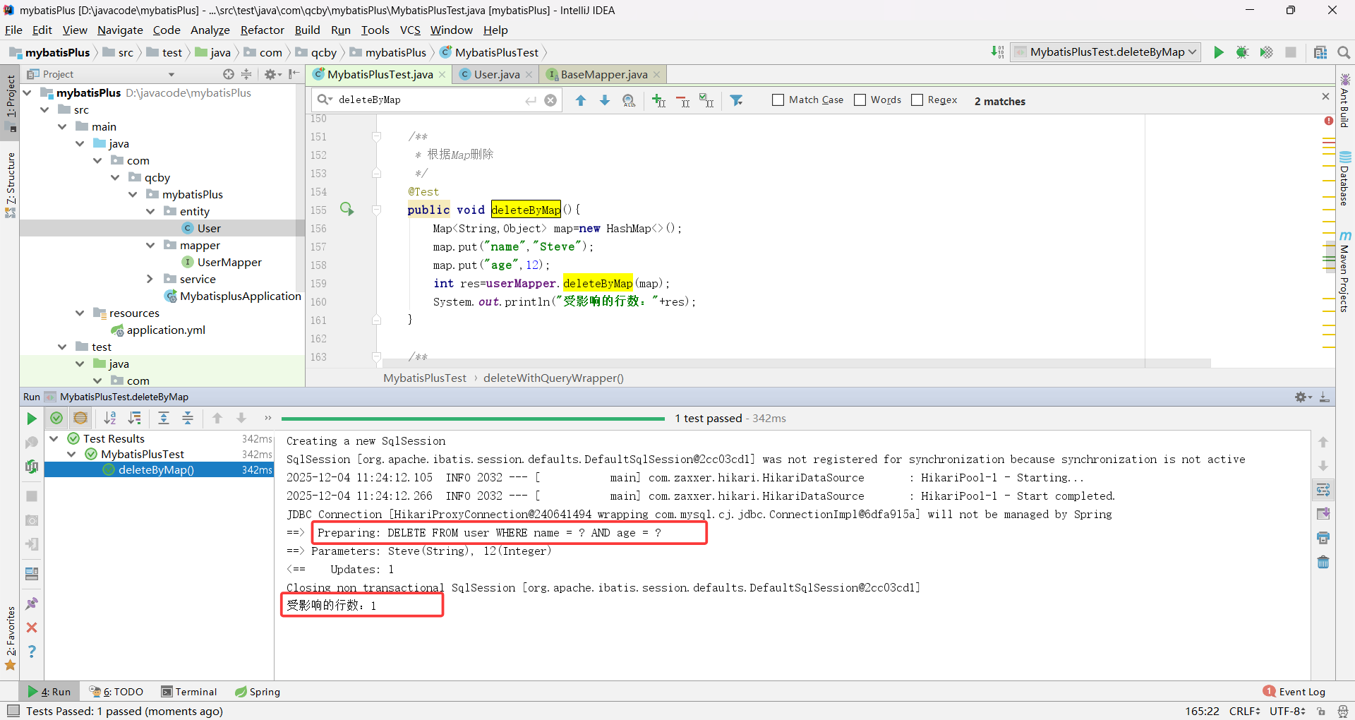
Task: Collapse the resources folder
Action: (x=80, y=313)
